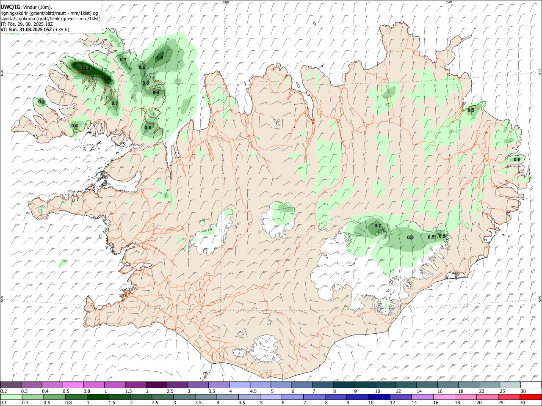Select the snow scale swatch labeled 6
Viewport: 542px width, 406px height.
coord(302,385)
